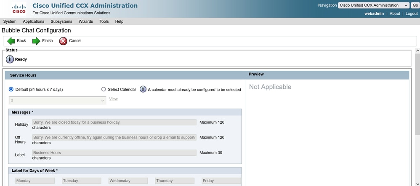This screenshot has width=420, height=186.
Task: Click the 'Messages *' section heading
Action: [x=22, y=112]
